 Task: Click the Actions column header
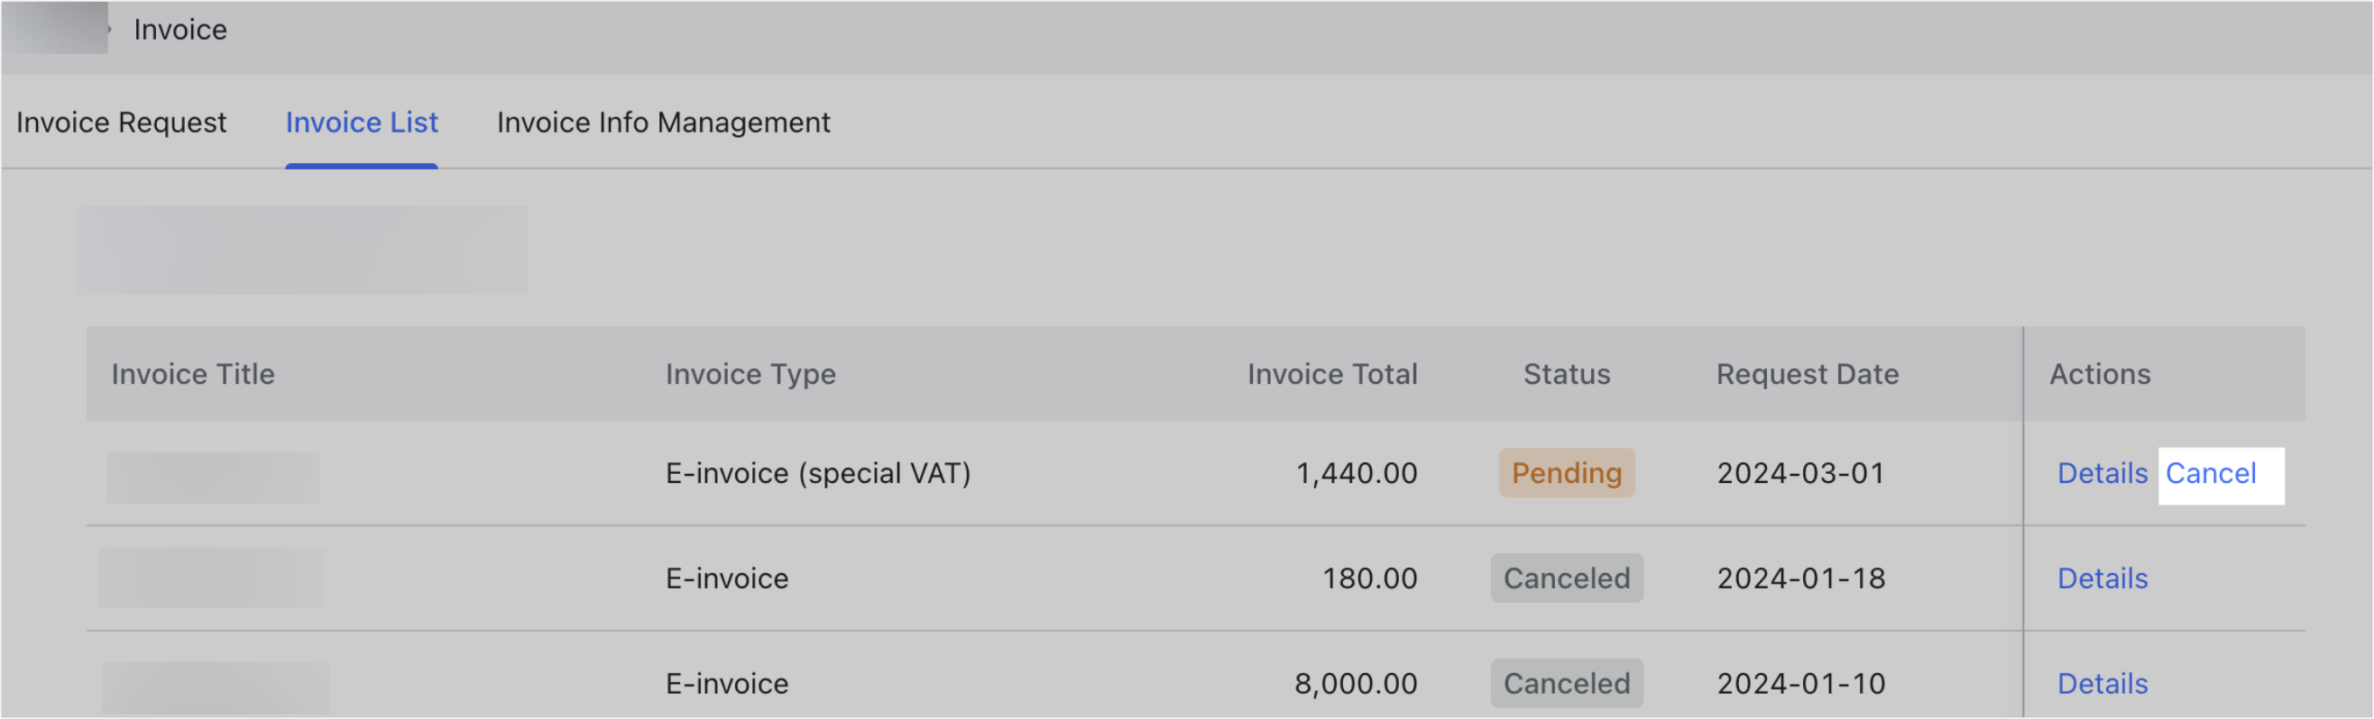pyautogui.click(x=2100, y=374)
